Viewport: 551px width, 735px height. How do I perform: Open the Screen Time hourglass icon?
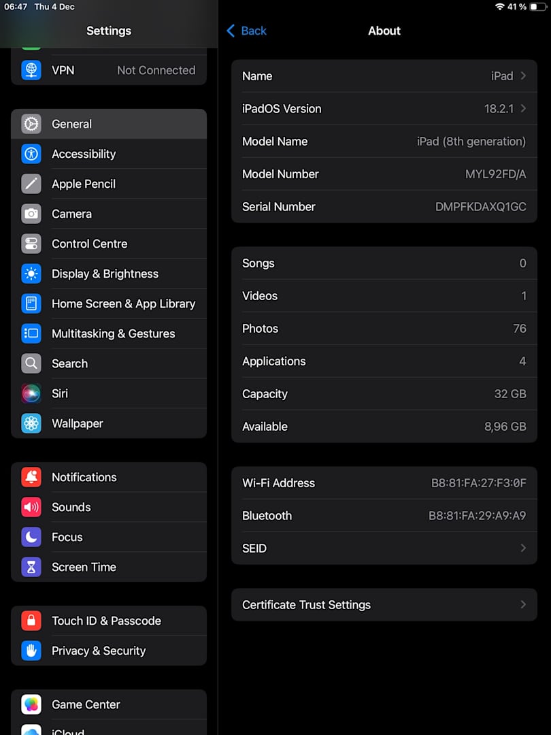click(x=31, y=567)
